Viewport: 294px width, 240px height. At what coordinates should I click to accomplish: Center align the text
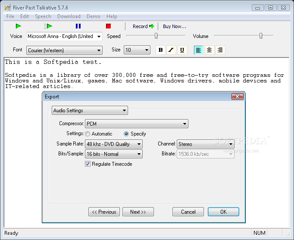coord(209,50)
